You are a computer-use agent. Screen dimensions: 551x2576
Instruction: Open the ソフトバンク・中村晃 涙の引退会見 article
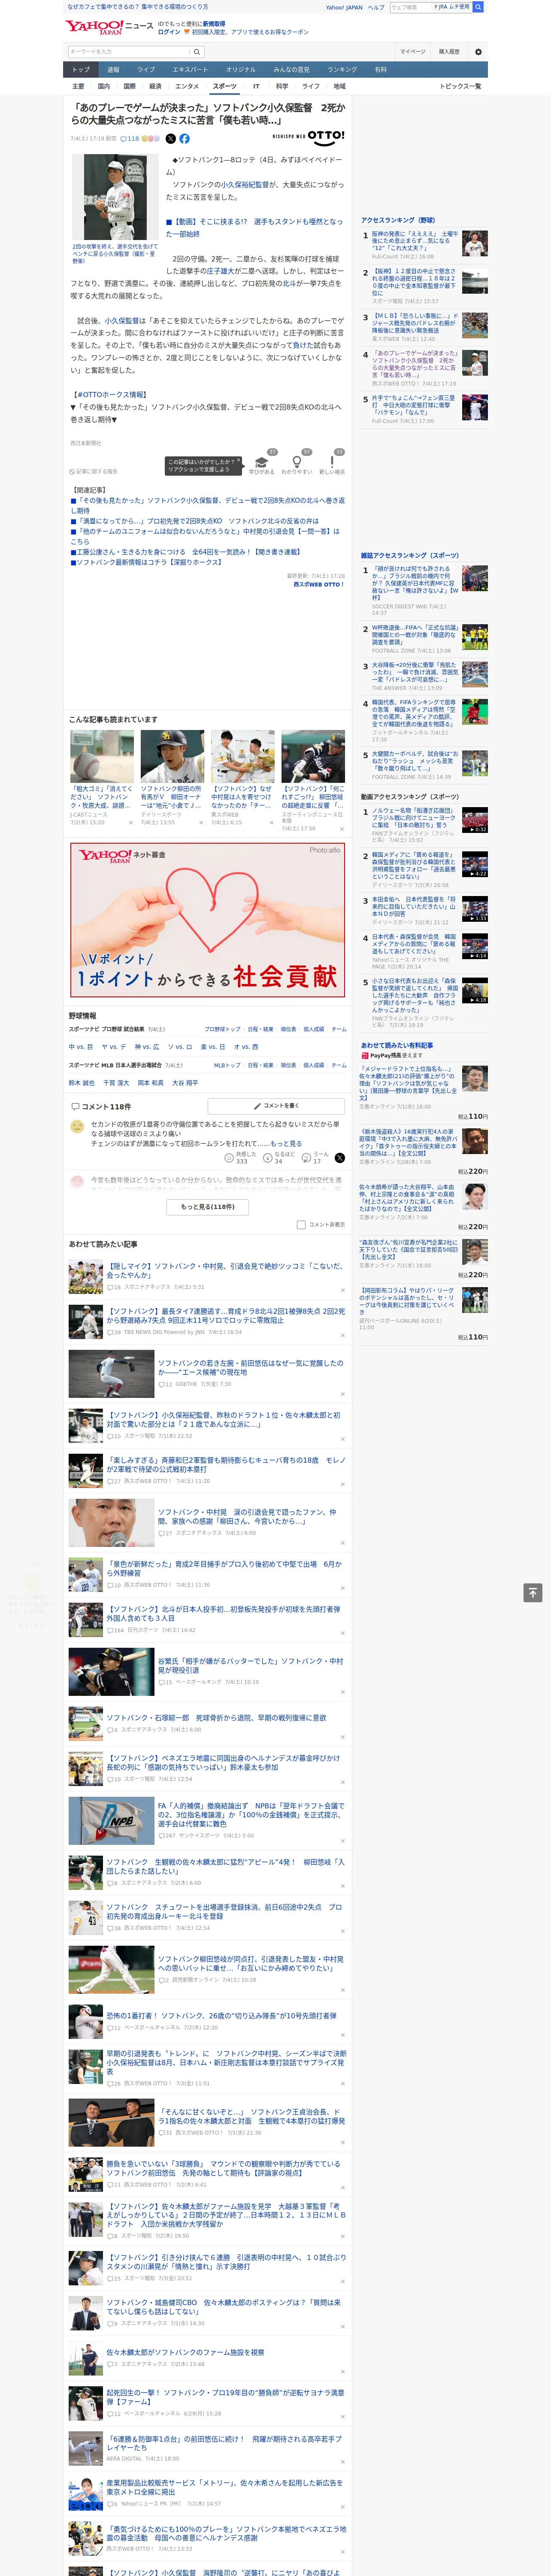(248, 1517)
